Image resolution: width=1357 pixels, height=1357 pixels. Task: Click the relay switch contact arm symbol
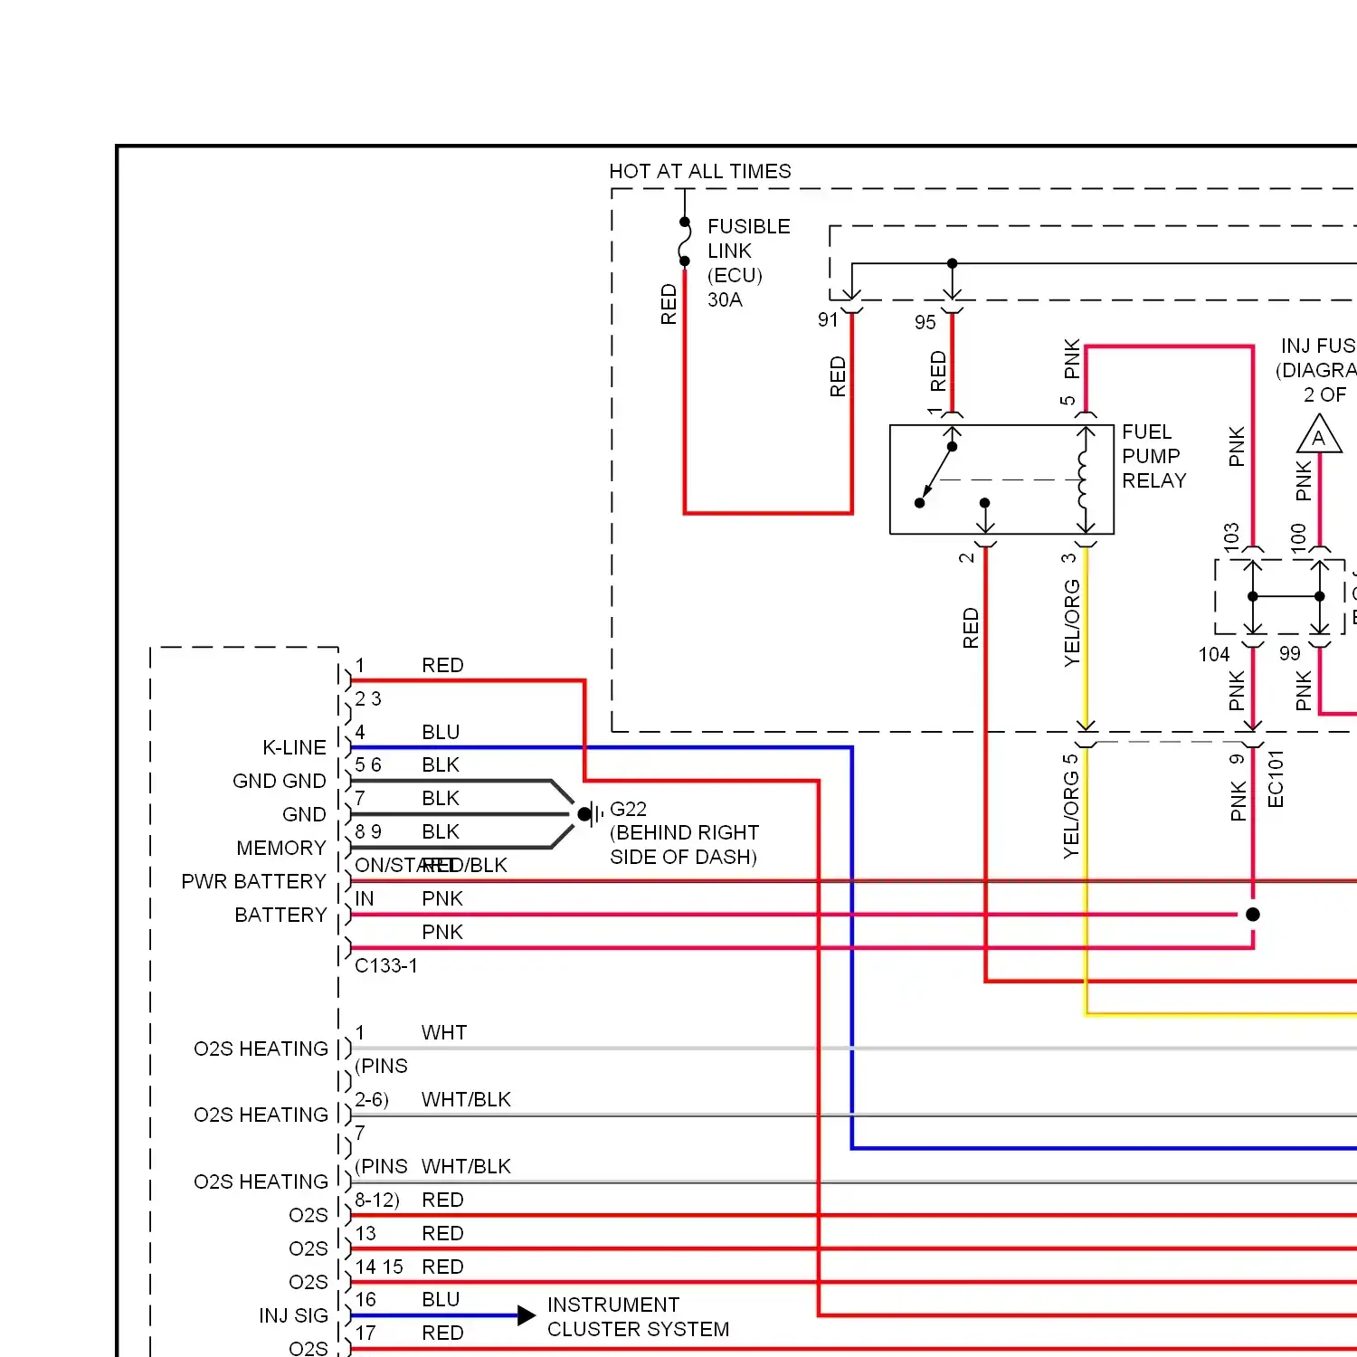935,475
